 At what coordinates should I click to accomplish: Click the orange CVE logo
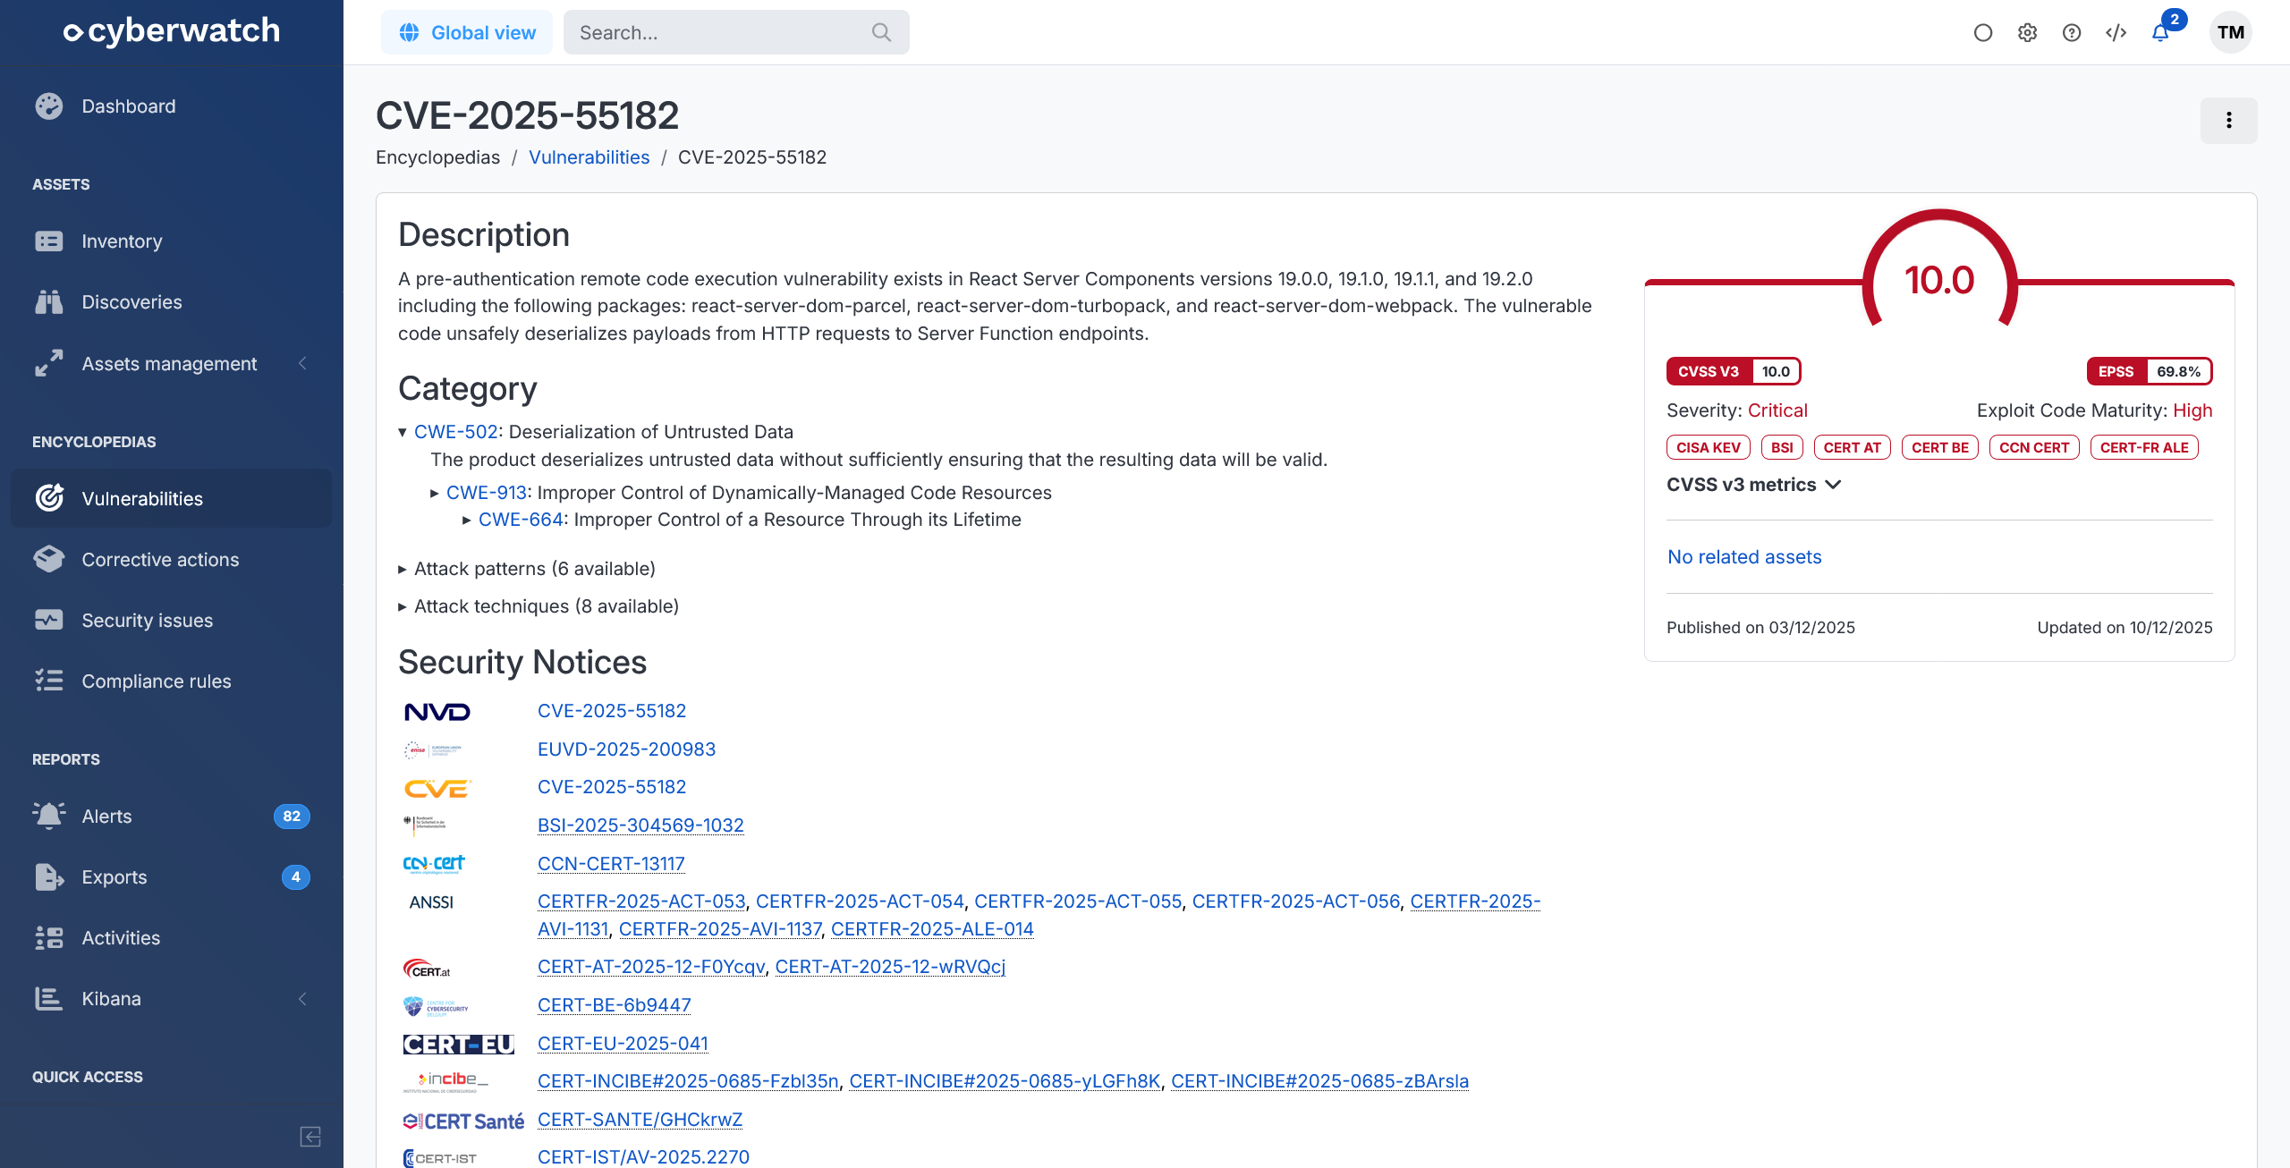437,788
